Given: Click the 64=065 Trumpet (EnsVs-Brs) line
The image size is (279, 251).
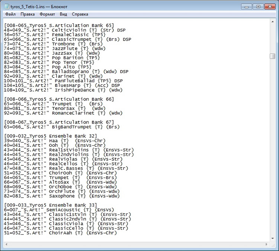Looking at the screenshot, I should [x=60, y=178].
